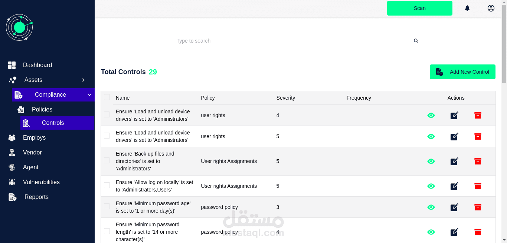Delete the 'Minimum password age' control
Screen dimensions: 507x243
pos(478,207)
